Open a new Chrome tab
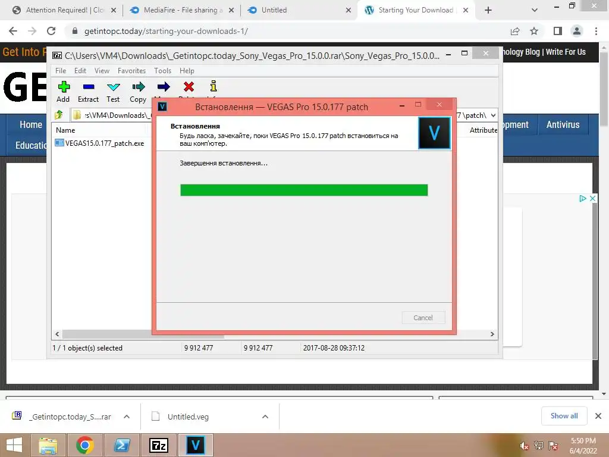The width and height of the screenshot is (609, 457). [x=488, y=10]
